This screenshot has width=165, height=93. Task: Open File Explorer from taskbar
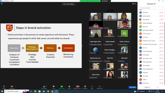35,91
